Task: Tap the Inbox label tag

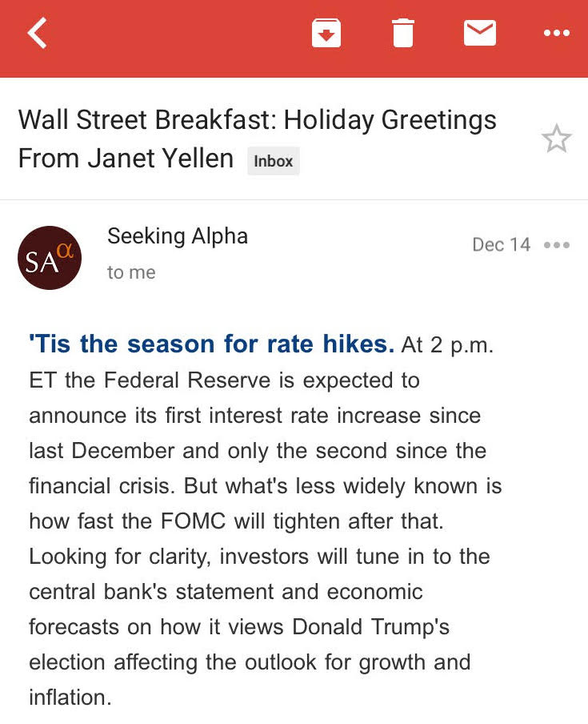Action: [274, 161]
